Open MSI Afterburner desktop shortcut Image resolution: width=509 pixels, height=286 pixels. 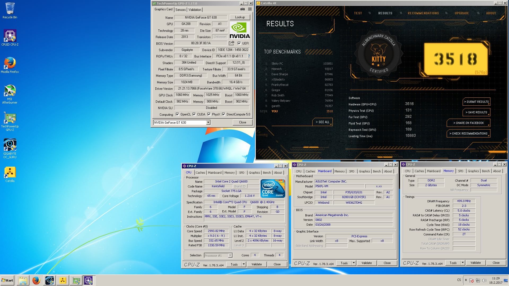(10, 94)
